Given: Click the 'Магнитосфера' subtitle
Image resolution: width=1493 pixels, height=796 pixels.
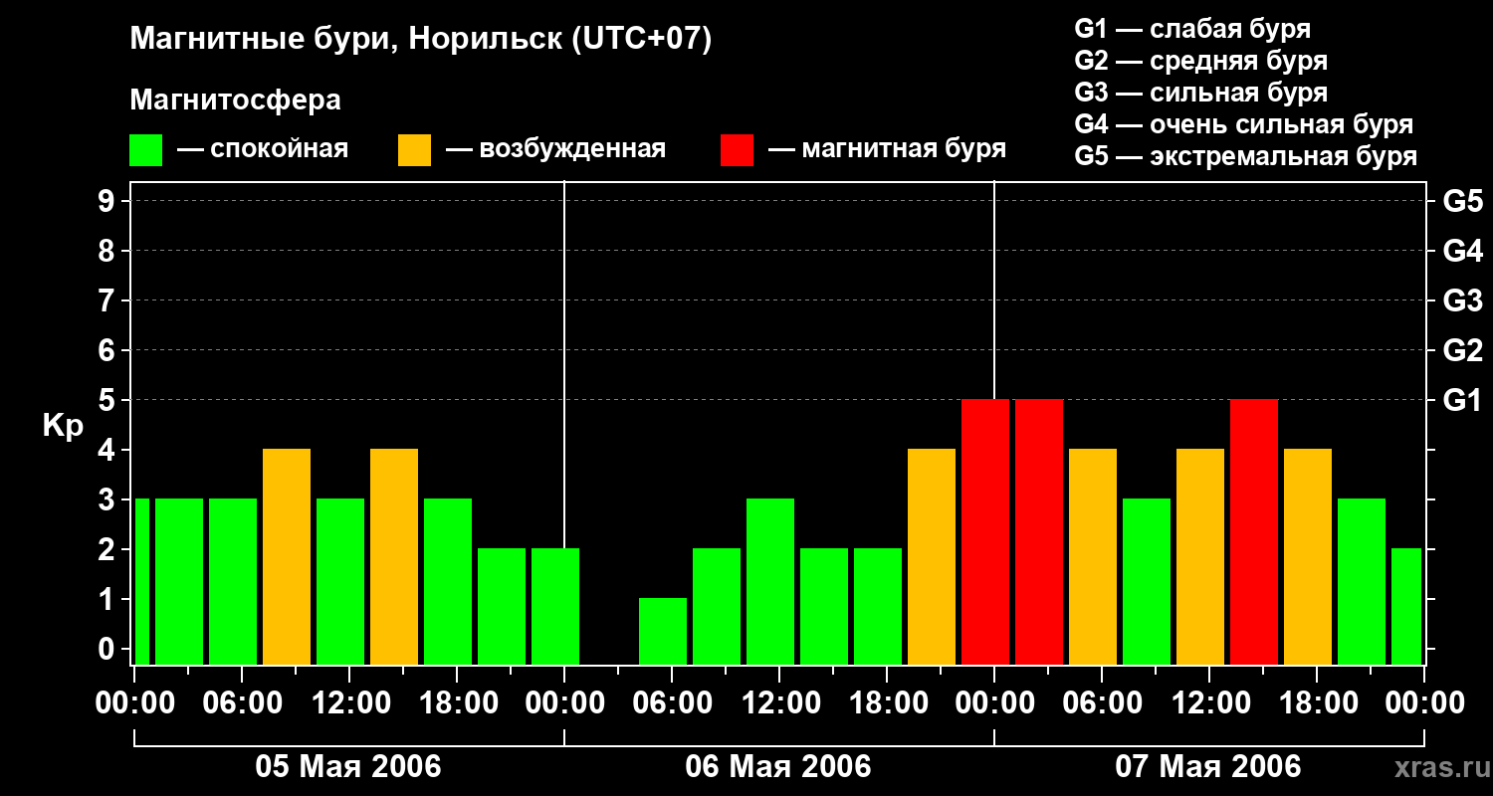Looking at the screenshot, I should (x=235, y=100).
